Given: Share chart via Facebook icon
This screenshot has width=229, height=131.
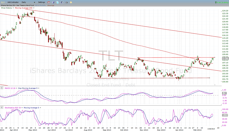Looking at the screenshot, I should [x=62, y=2].
